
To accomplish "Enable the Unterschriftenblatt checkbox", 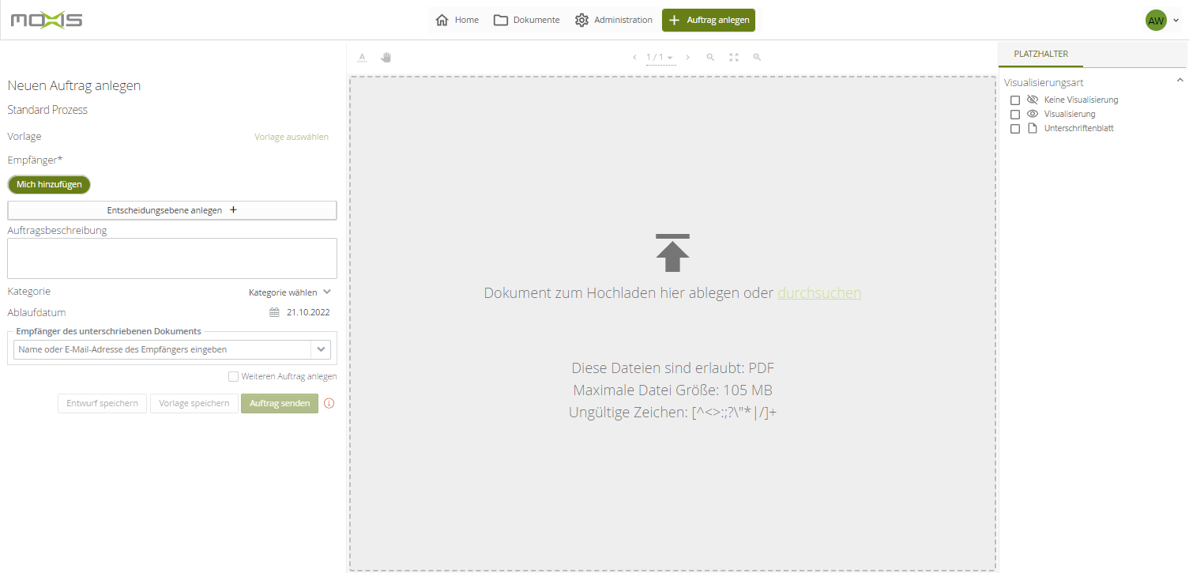I will click(x=1015, y=129).
